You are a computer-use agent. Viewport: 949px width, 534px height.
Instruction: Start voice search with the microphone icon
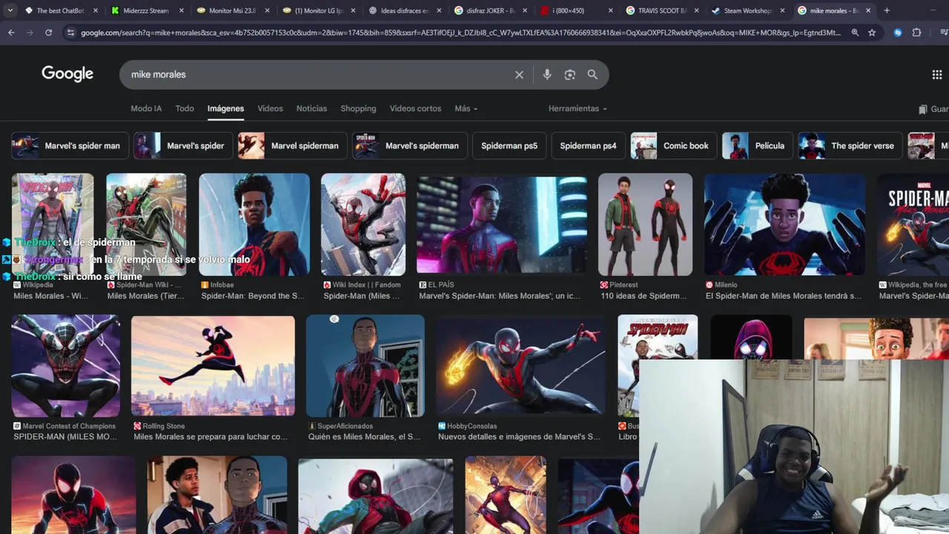tap(547, 74)
